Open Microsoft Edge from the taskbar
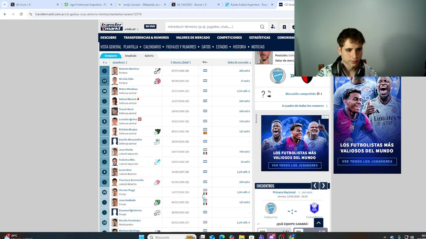426x239 pixels. [222, 237]
